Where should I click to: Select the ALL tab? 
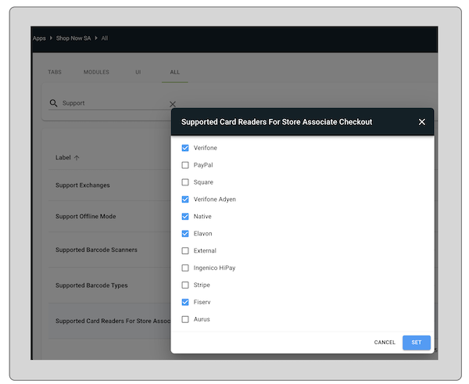tap(175, 72)
